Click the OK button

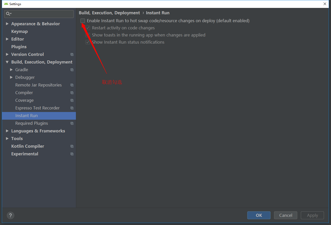click(259, 215)
